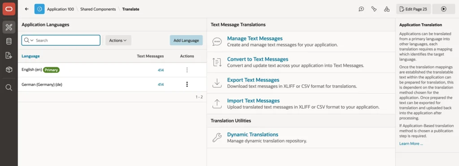
Task: Click the Text Messages column header
Action: 150,56
